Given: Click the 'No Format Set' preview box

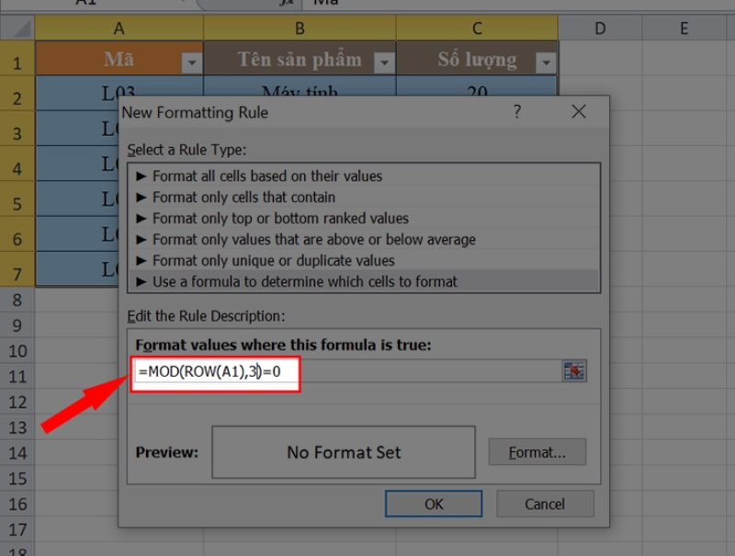Looking at the screenshot, I should pos(344,452).
